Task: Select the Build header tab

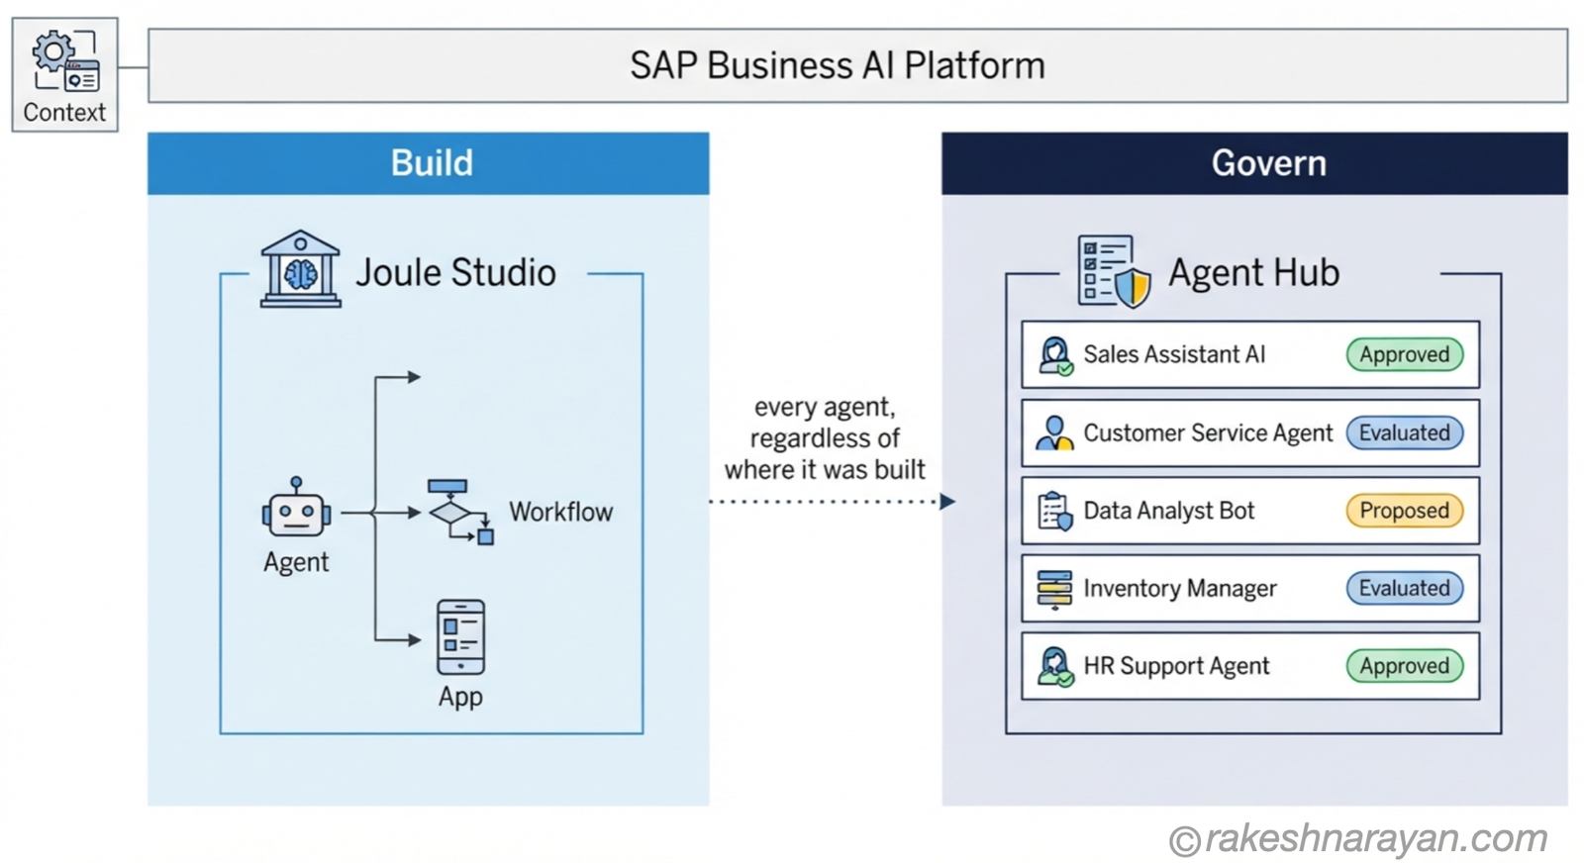Action: 429,163
